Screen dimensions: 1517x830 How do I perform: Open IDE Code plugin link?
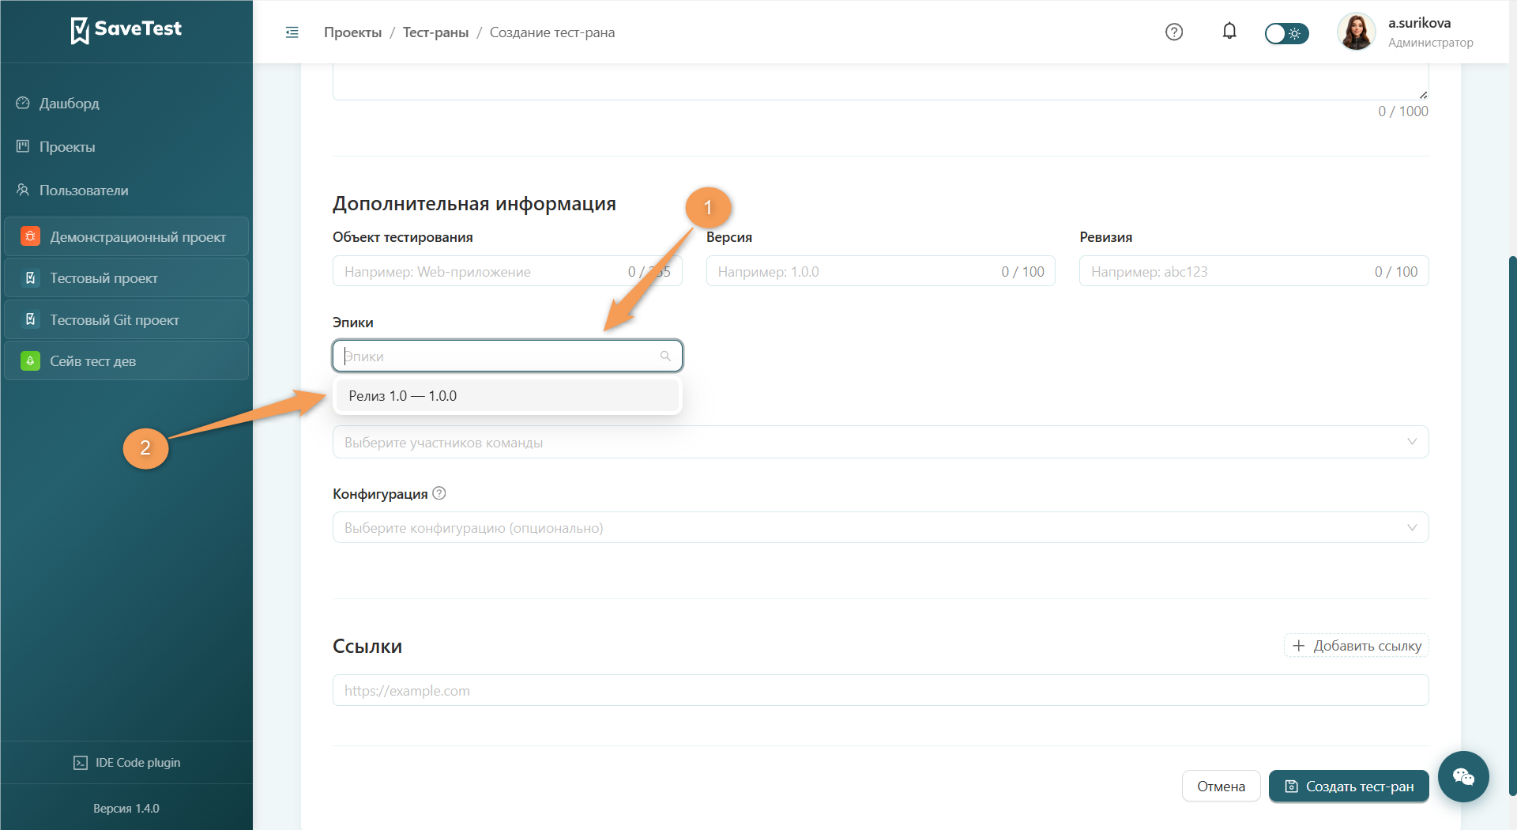[x=126, y=763]
